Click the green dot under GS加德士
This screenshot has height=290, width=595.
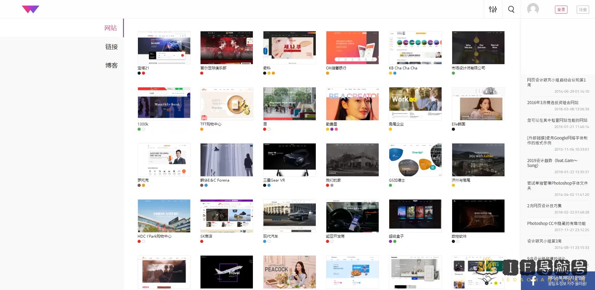(390, 185)
